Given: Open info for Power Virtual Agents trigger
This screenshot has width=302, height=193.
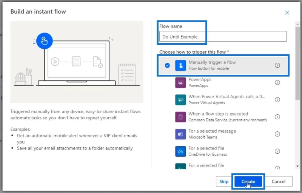Looking at the screenshot, I should 277,100.
